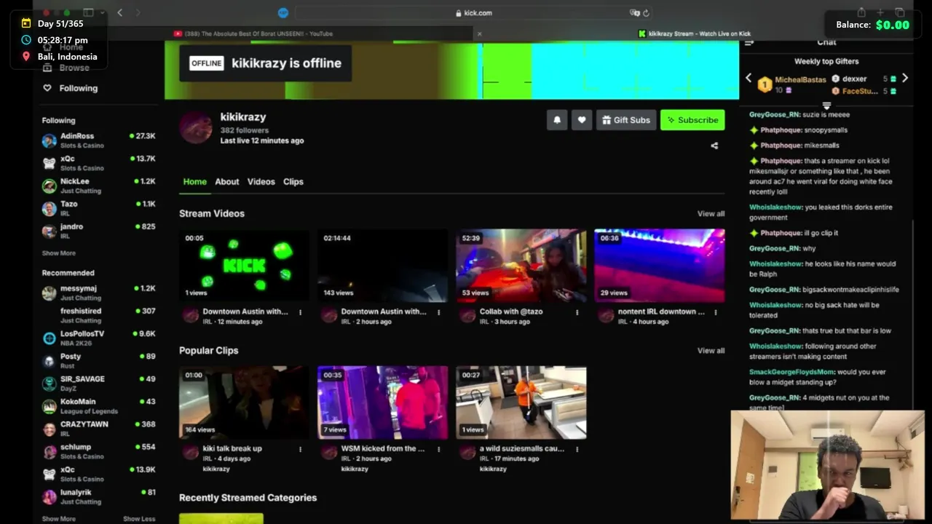Open Tazo channel avatar
932x524 pixels.
(x=49, y=209)
